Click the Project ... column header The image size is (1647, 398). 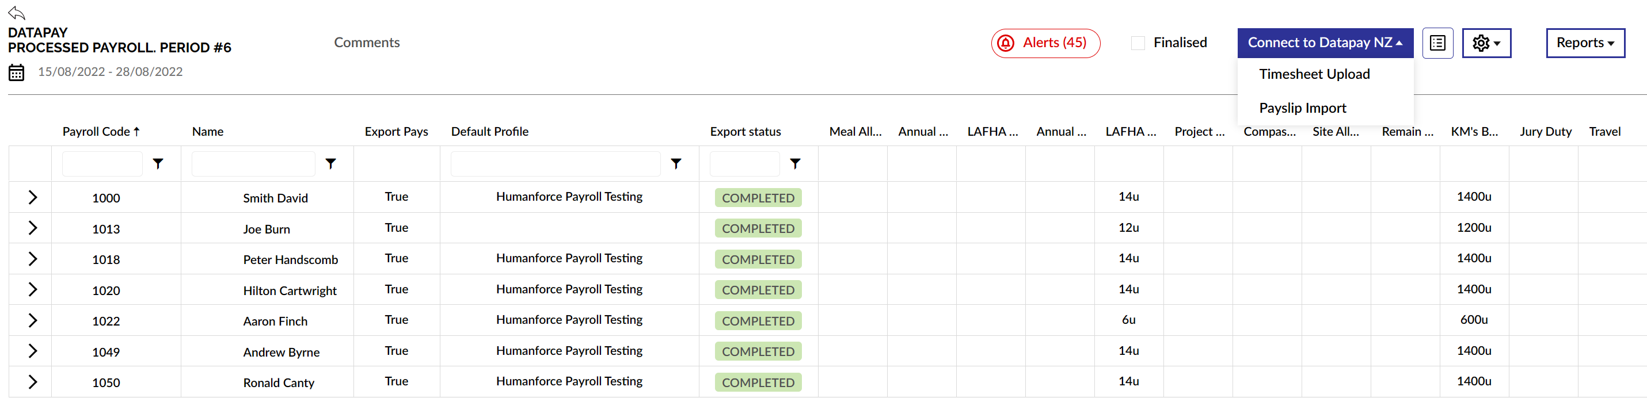click(1200, 132)
